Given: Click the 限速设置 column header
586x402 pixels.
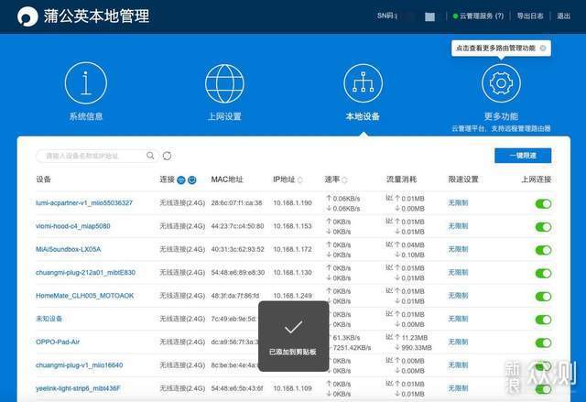Looking at the screenshot, I should click(463, 179).
